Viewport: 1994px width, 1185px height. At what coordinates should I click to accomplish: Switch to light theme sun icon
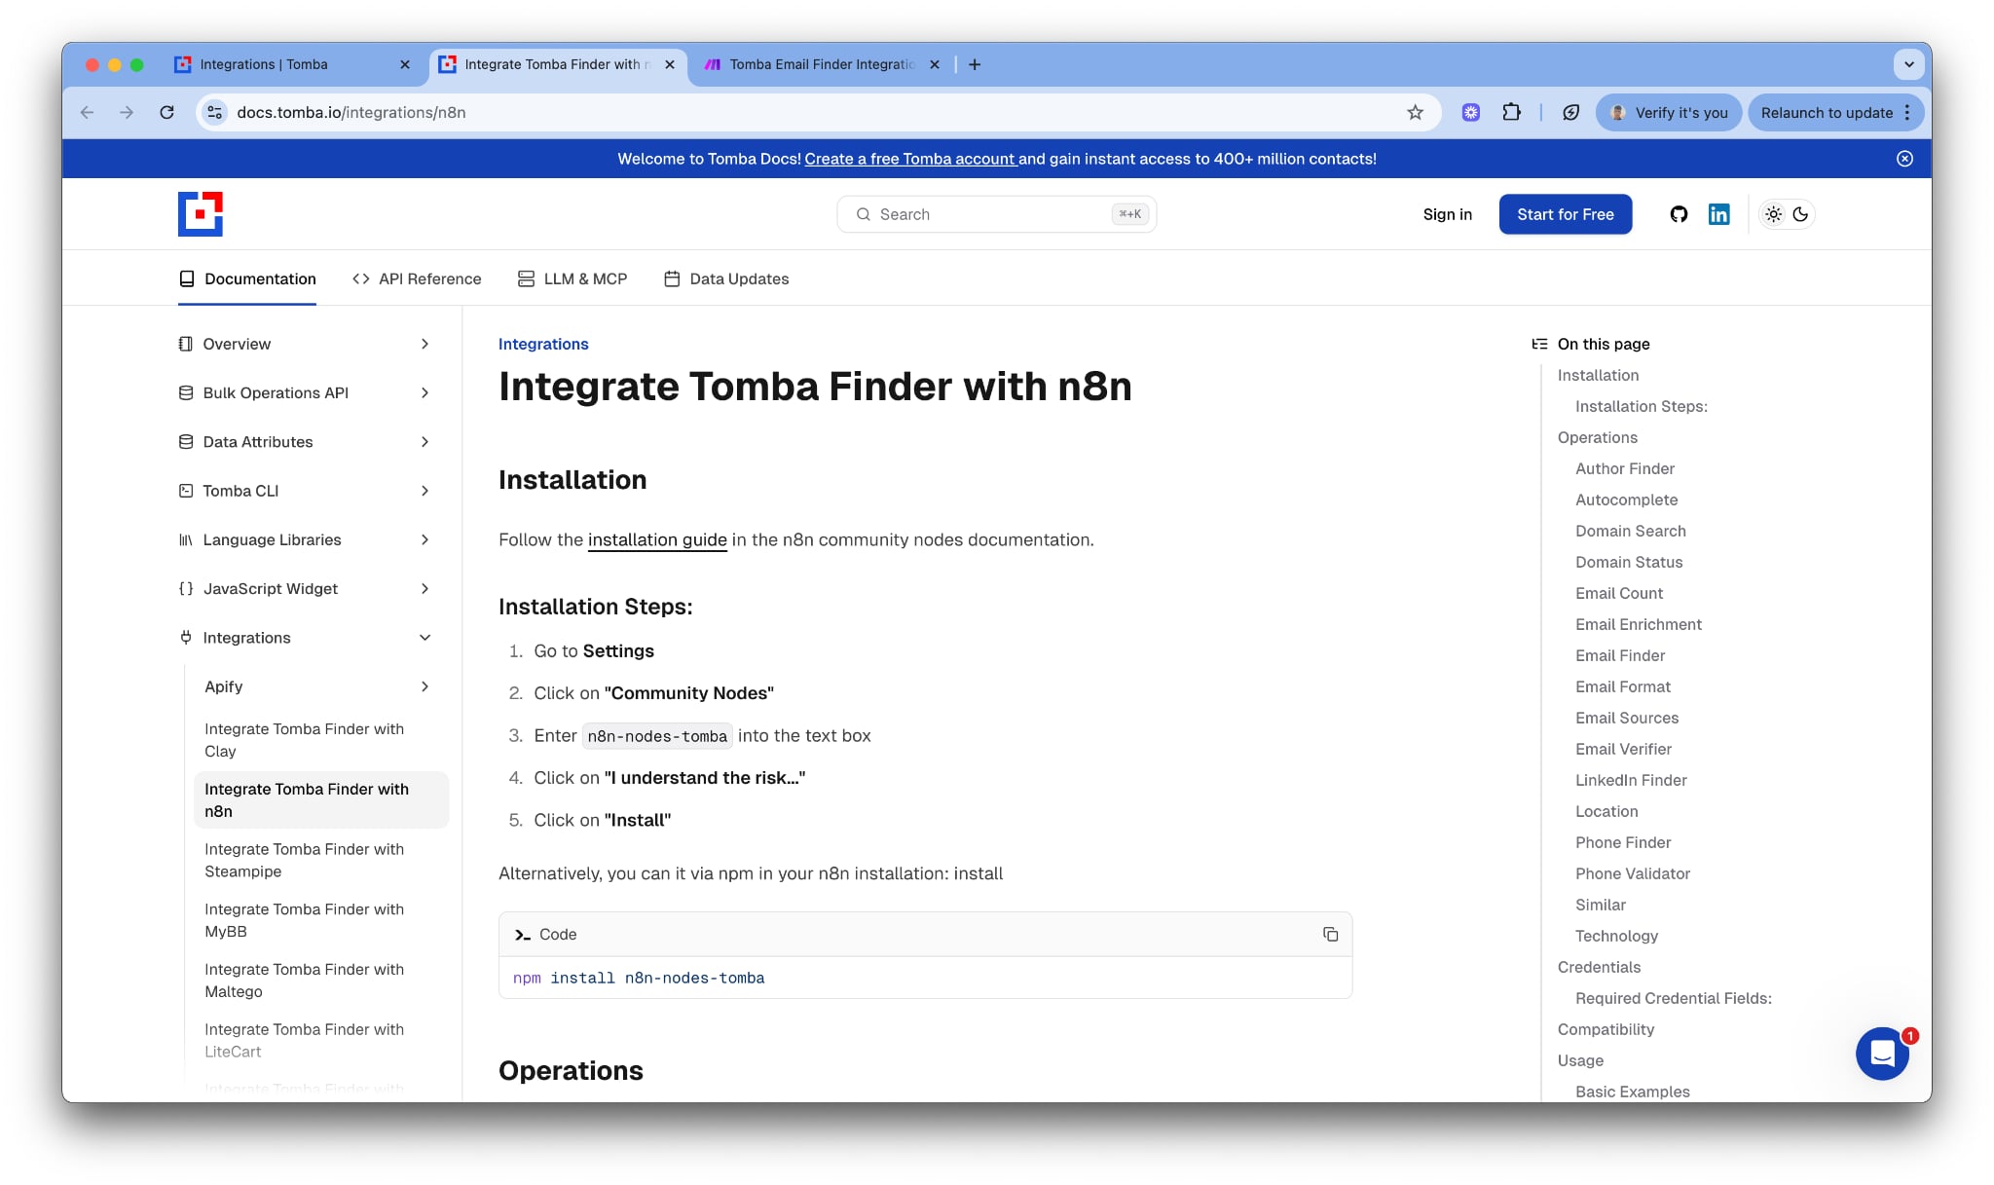click(x=1773, y=214)
